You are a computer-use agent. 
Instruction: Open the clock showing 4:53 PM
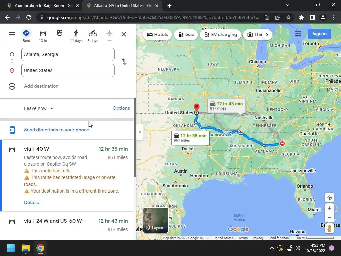(x=315, y=248)
